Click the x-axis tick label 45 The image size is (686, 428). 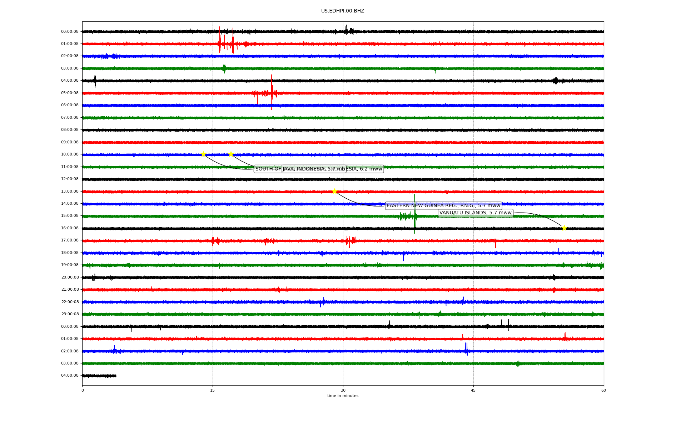(473, 390)
